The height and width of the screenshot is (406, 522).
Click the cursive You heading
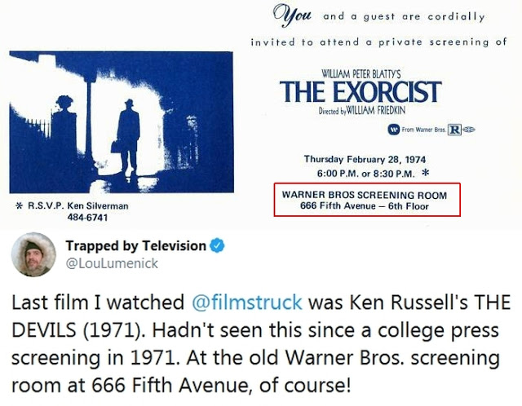coord(292,15)
